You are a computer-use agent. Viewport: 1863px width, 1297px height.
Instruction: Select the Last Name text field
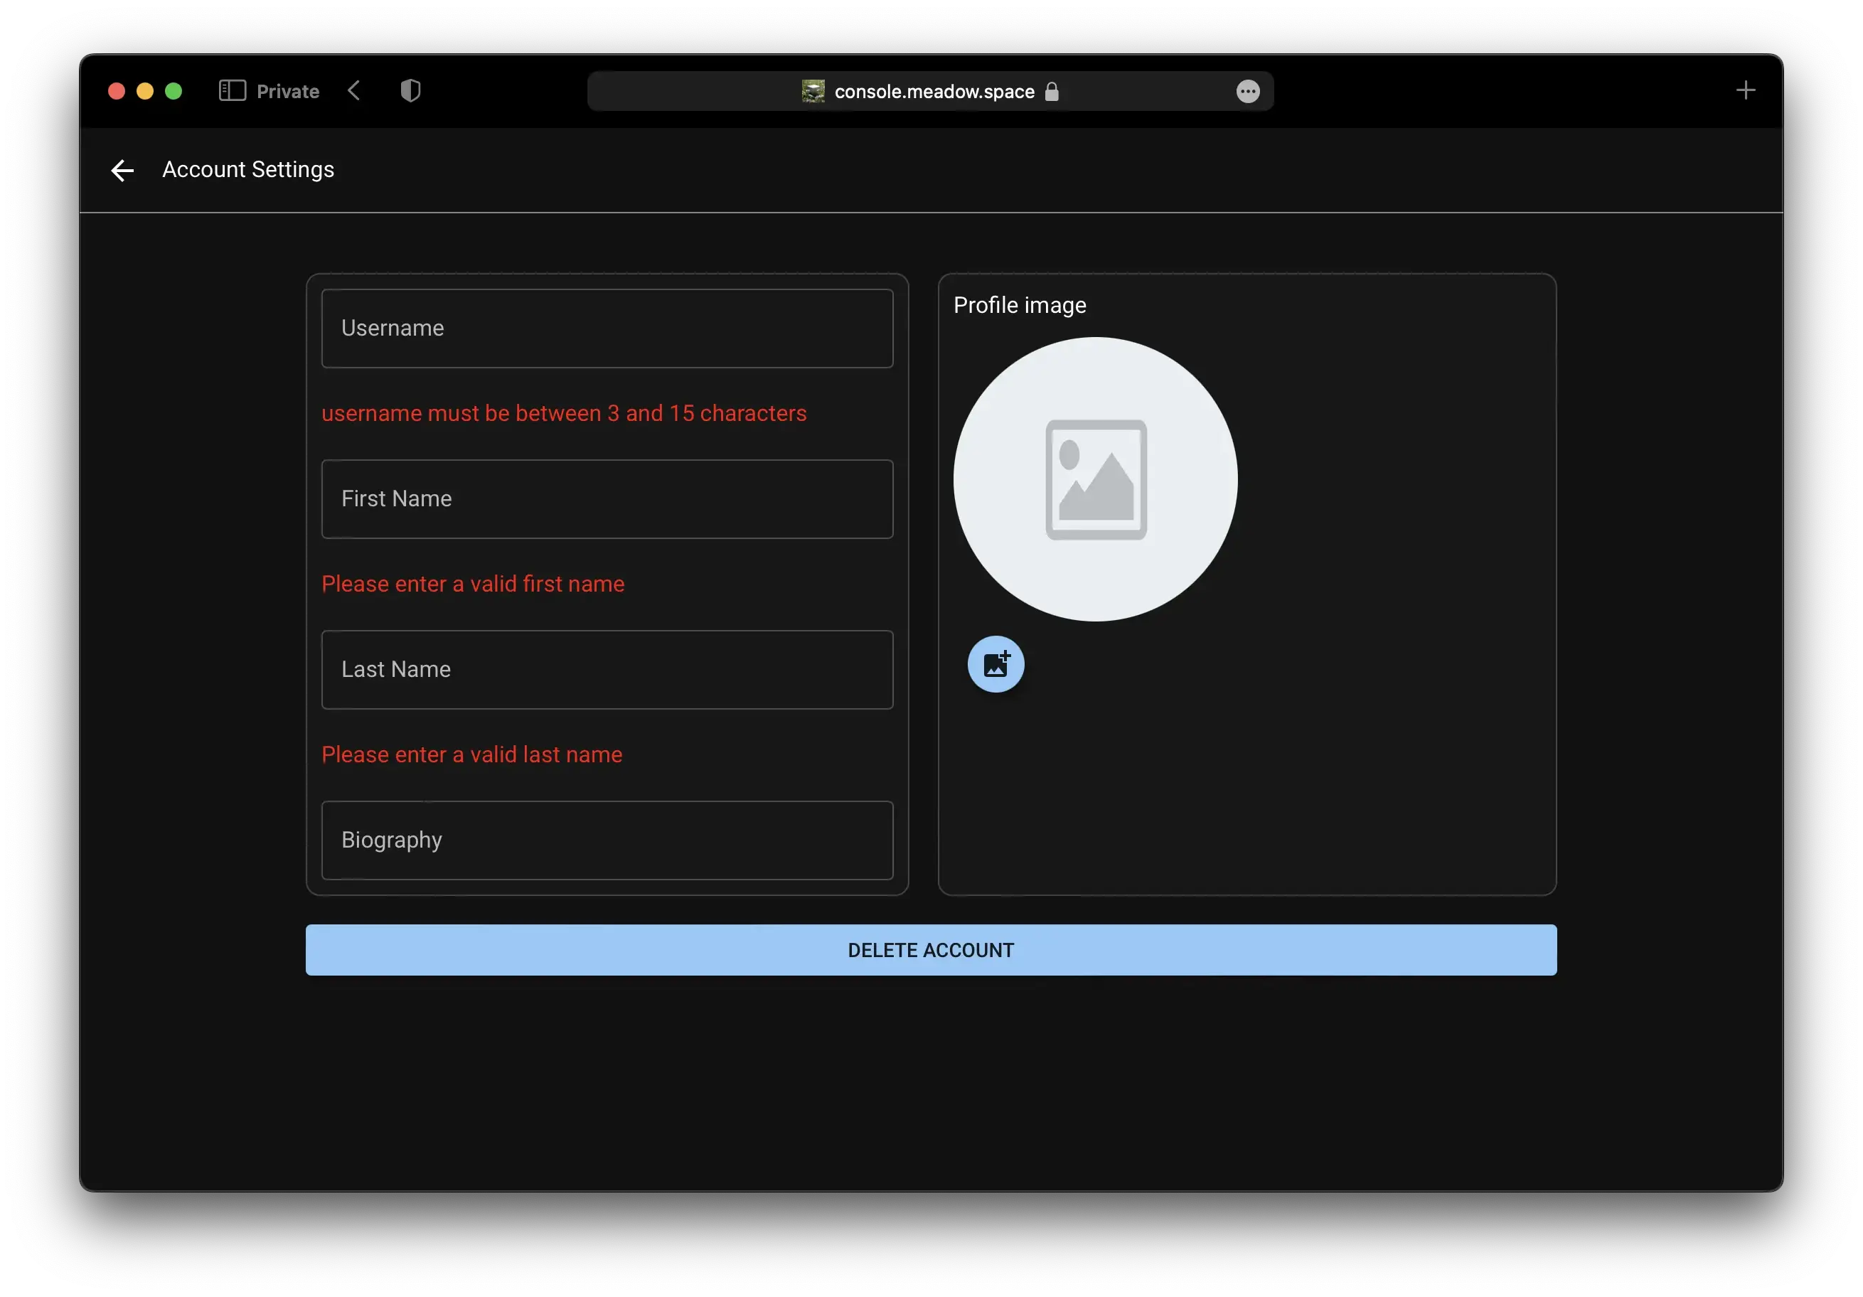(607, 670)
